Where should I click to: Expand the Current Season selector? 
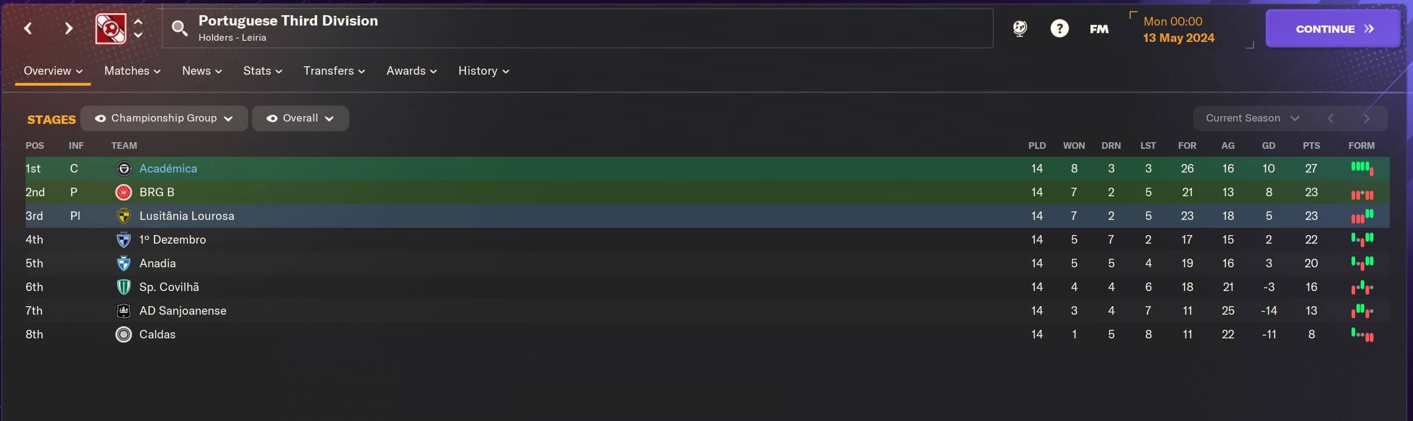pyautogui.click(x=1252, y=118)
